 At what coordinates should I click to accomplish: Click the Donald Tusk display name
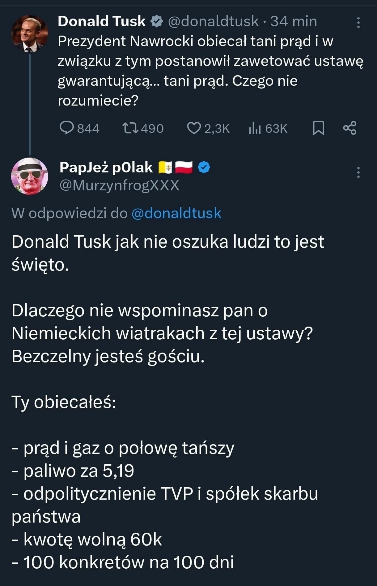click(x=102, y=21)
